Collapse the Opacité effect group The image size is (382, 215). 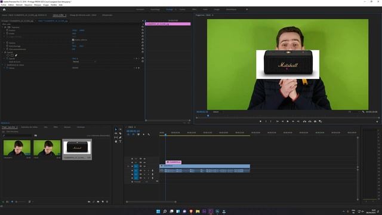2,52
